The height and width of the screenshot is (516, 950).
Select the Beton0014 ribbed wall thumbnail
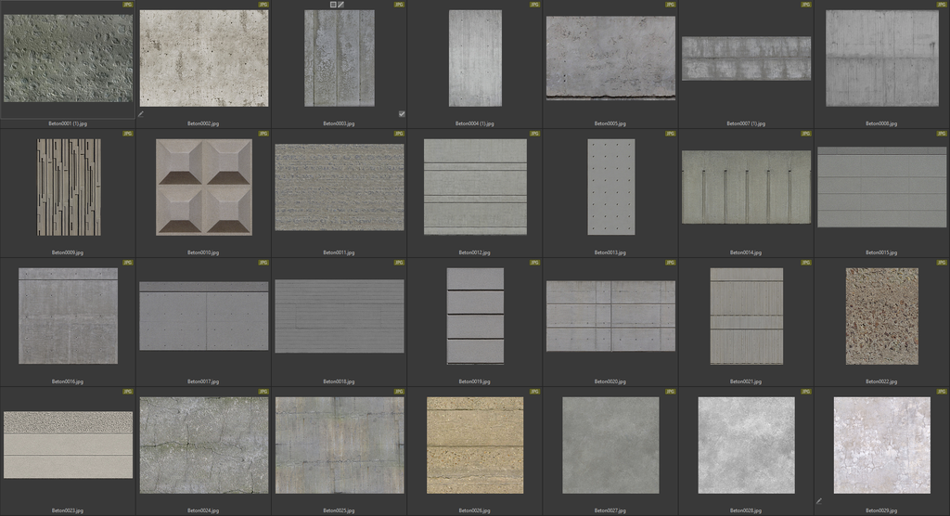coord(746,187)
